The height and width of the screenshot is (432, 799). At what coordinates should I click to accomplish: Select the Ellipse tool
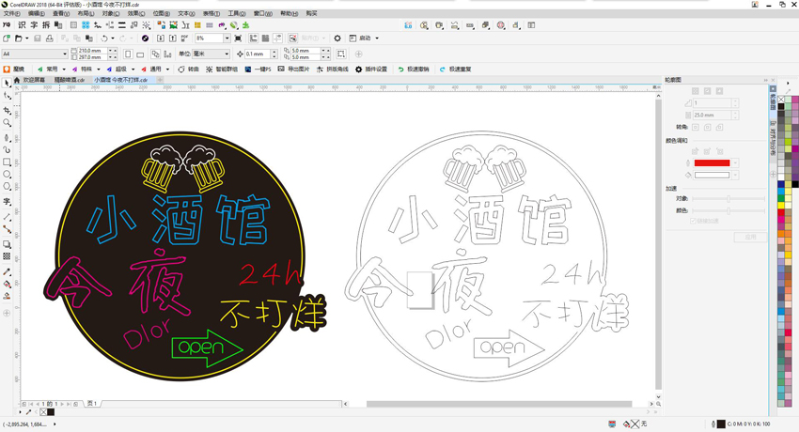tap(7, 175)
